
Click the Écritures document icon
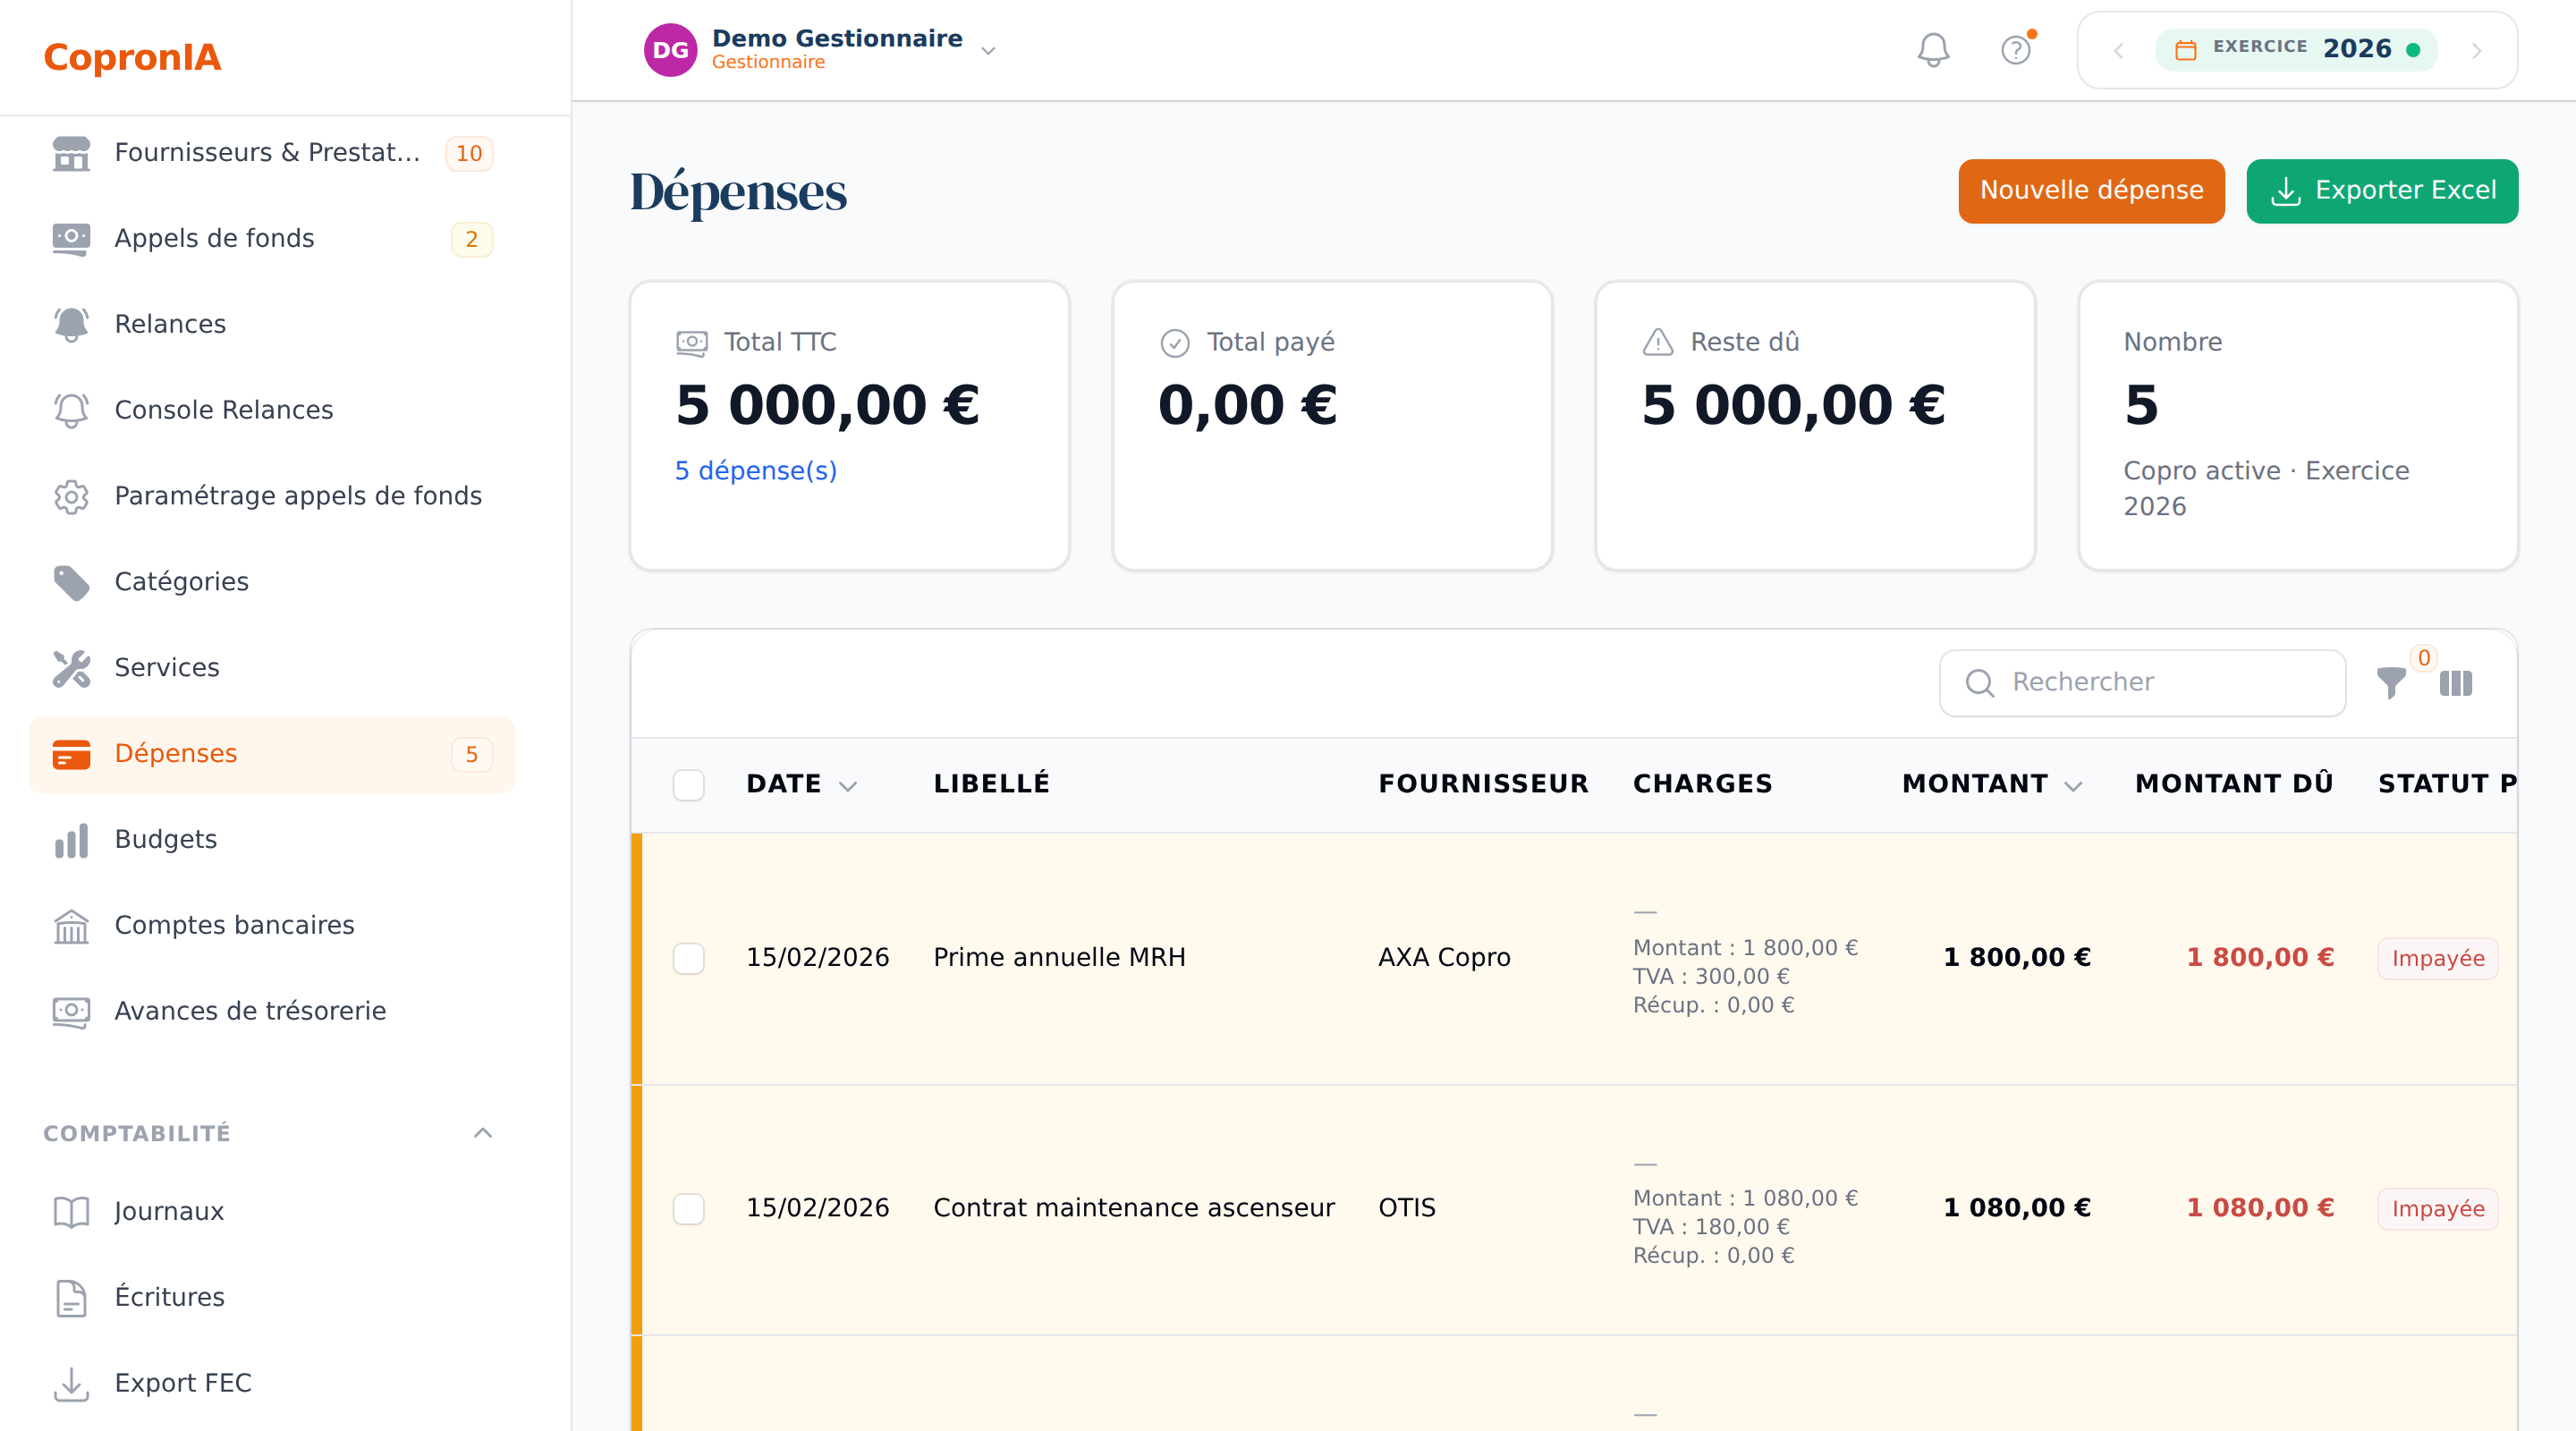71,1298
